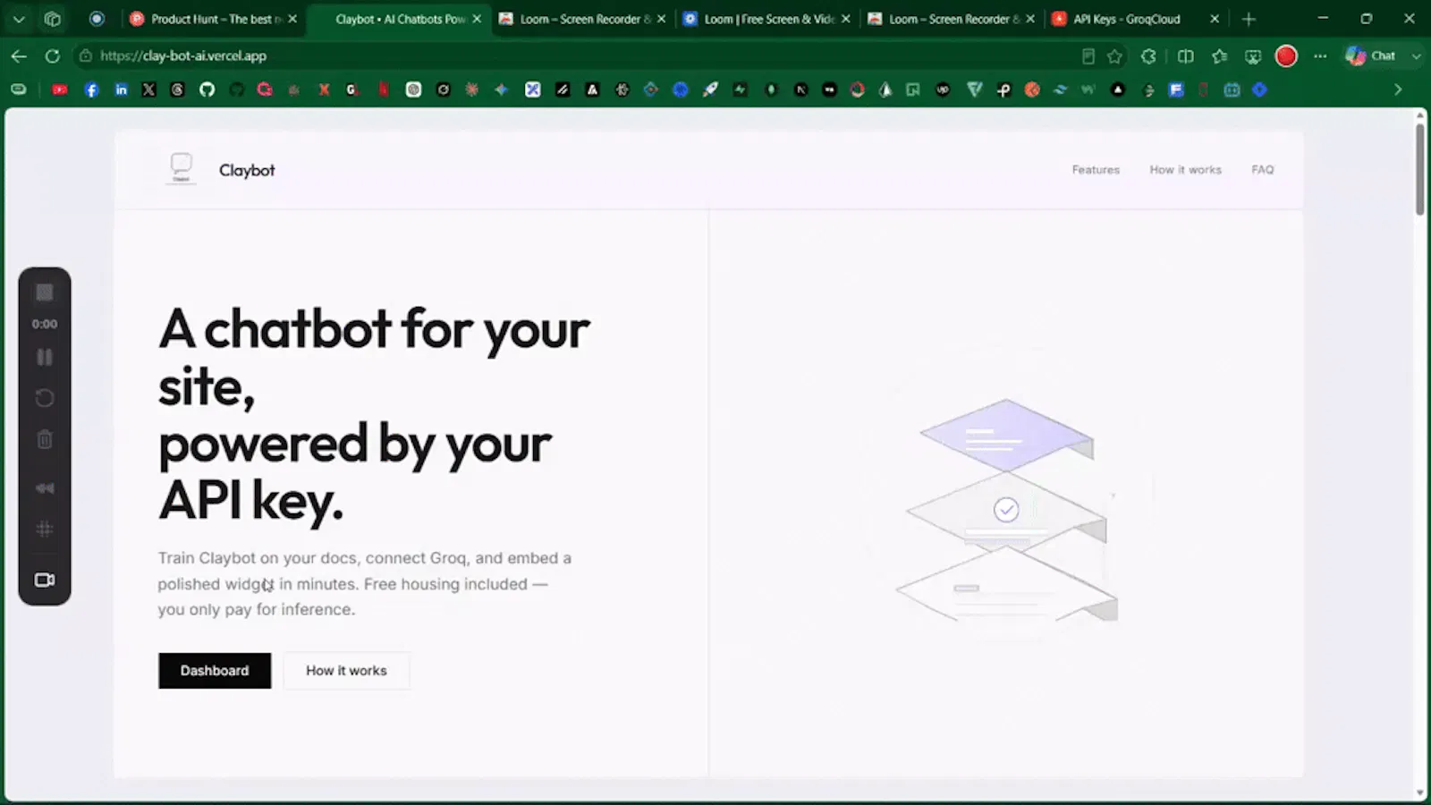Image resolution: width=1431 pixels, height=805 pixels.
Task: Go back with the browser back arrow
Action: point(19,55)
